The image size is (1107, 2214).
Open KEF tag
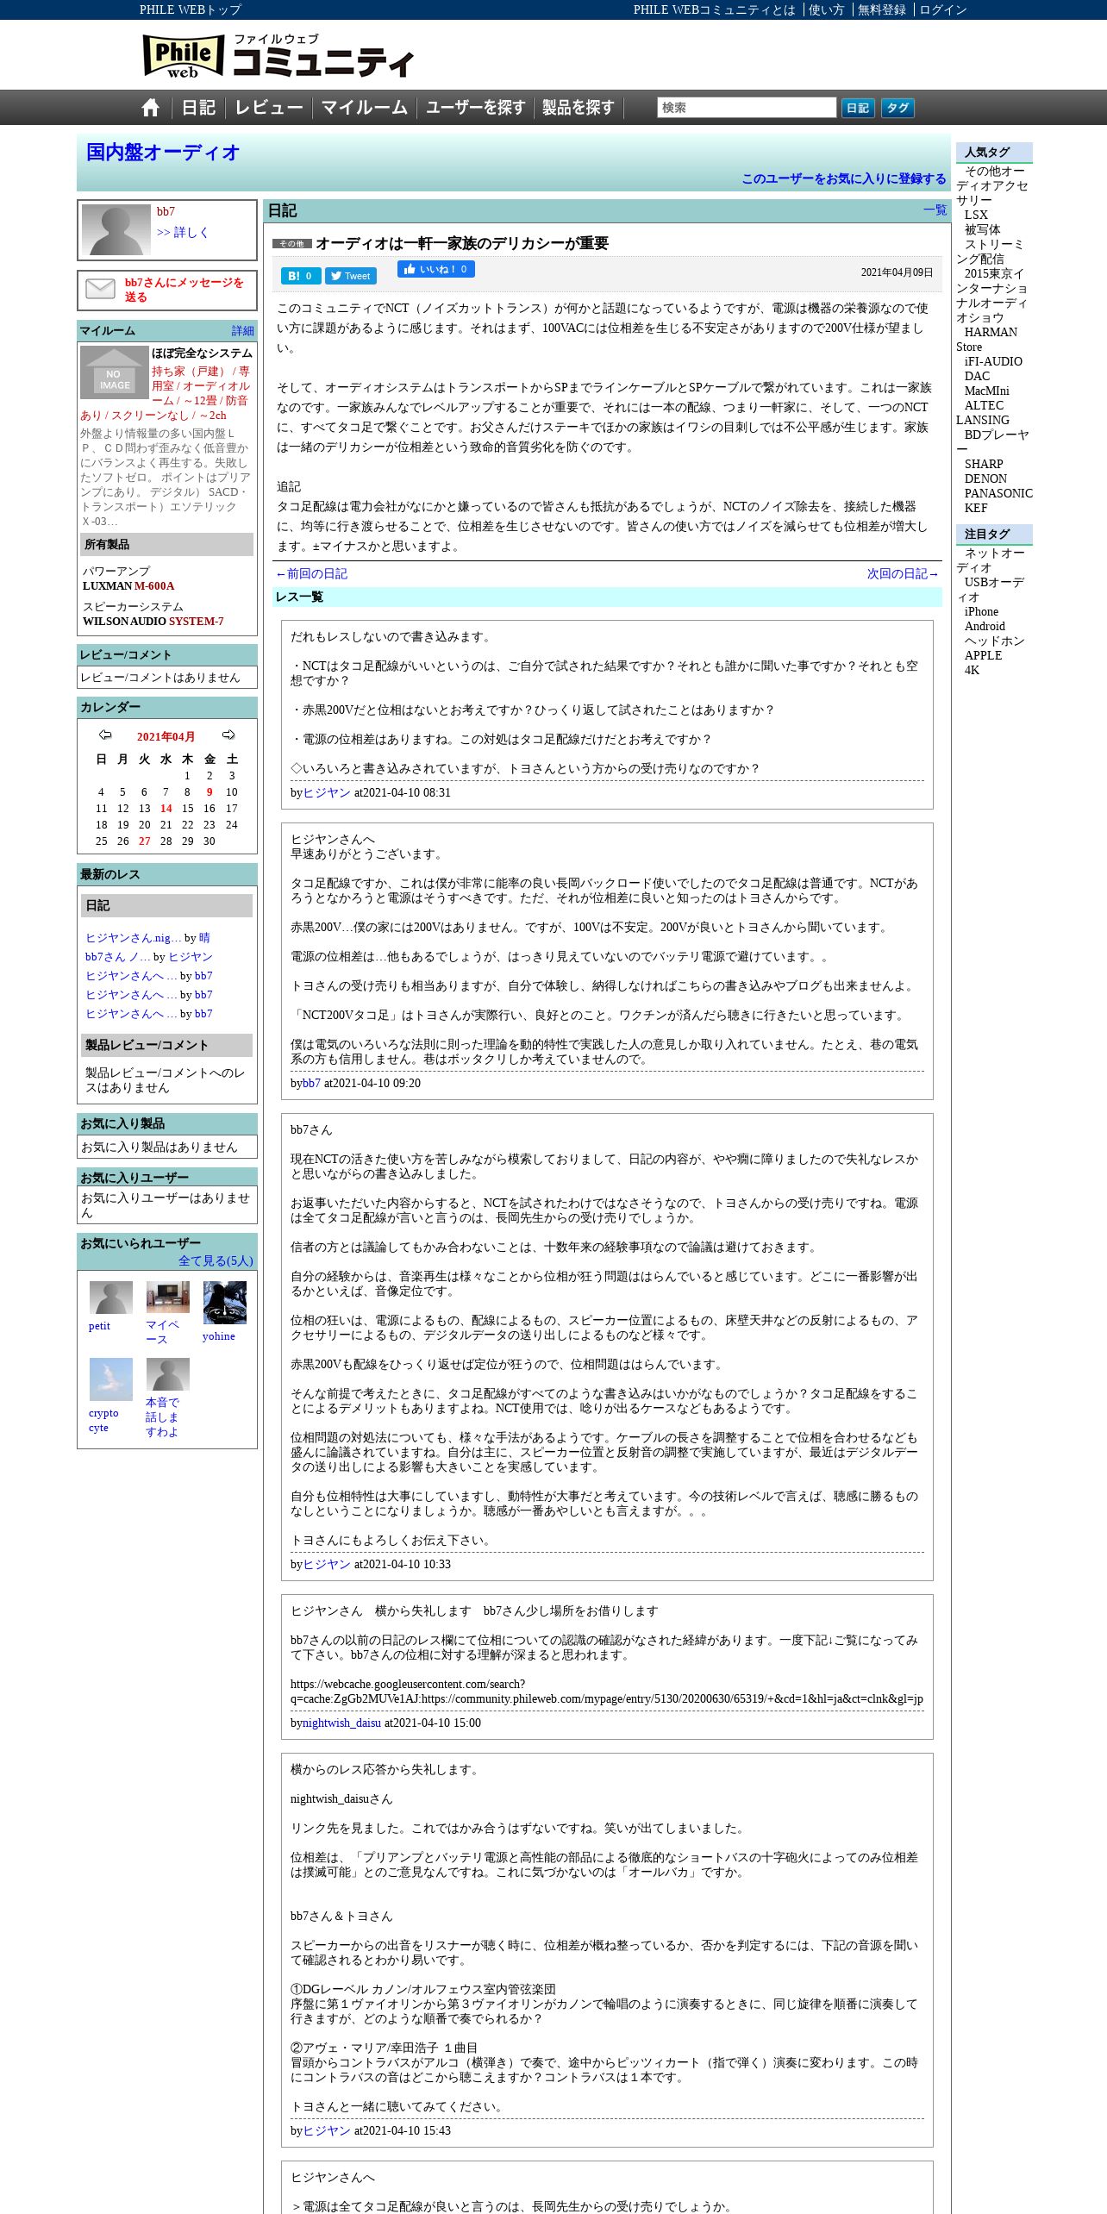[x=976, y=509]
